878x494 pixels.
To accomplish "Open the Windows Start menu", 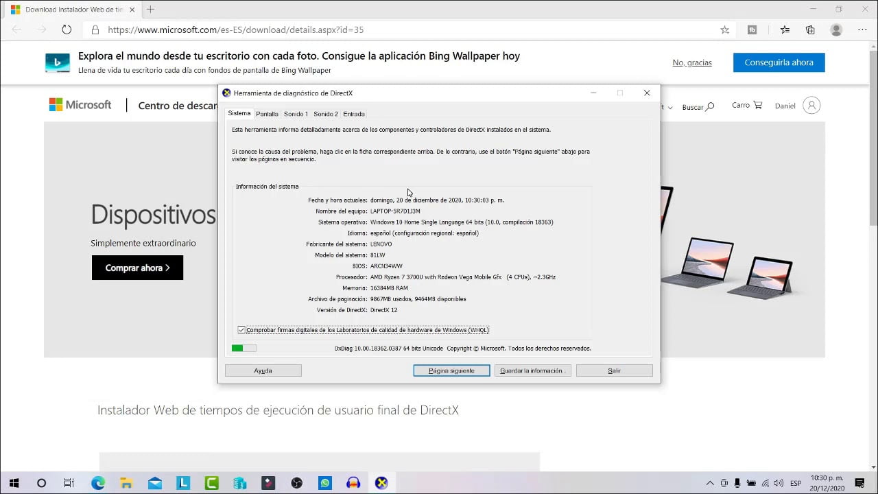I will coord(14,483).
